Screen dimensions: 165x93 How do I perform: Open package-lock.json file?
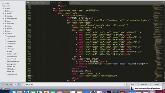click(13, 61)
